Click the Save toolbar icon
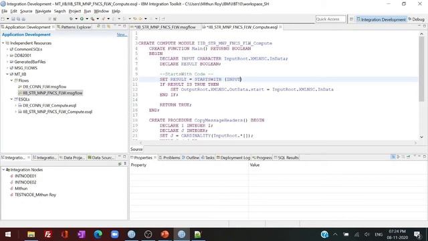This screenshot has height=241, width=428. coord(13,19)
